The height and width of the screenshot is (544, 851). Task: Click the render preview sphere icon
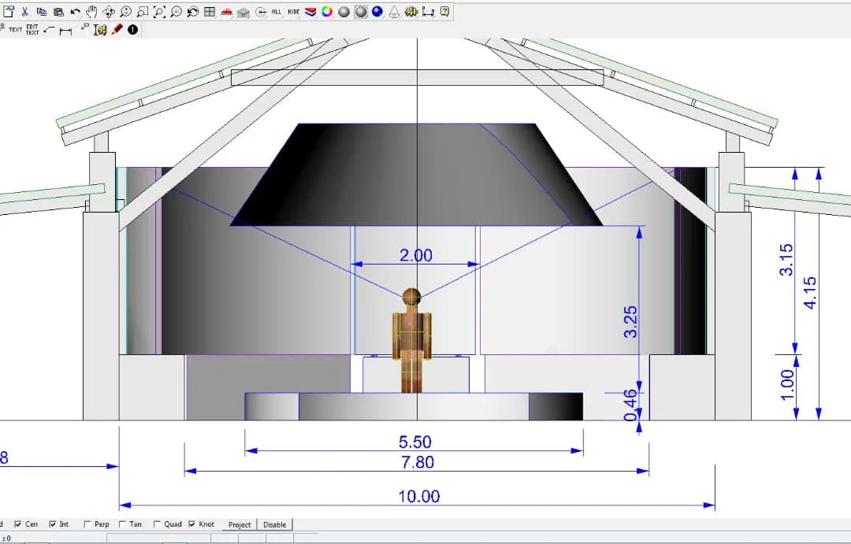[360, 11]
